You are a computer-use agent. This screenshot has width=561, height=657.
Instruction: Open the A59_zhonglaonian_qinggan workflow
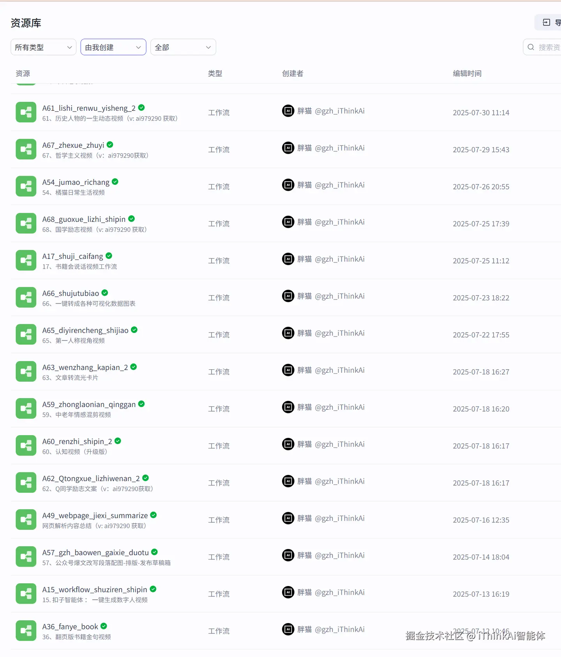tap(89, 404)
